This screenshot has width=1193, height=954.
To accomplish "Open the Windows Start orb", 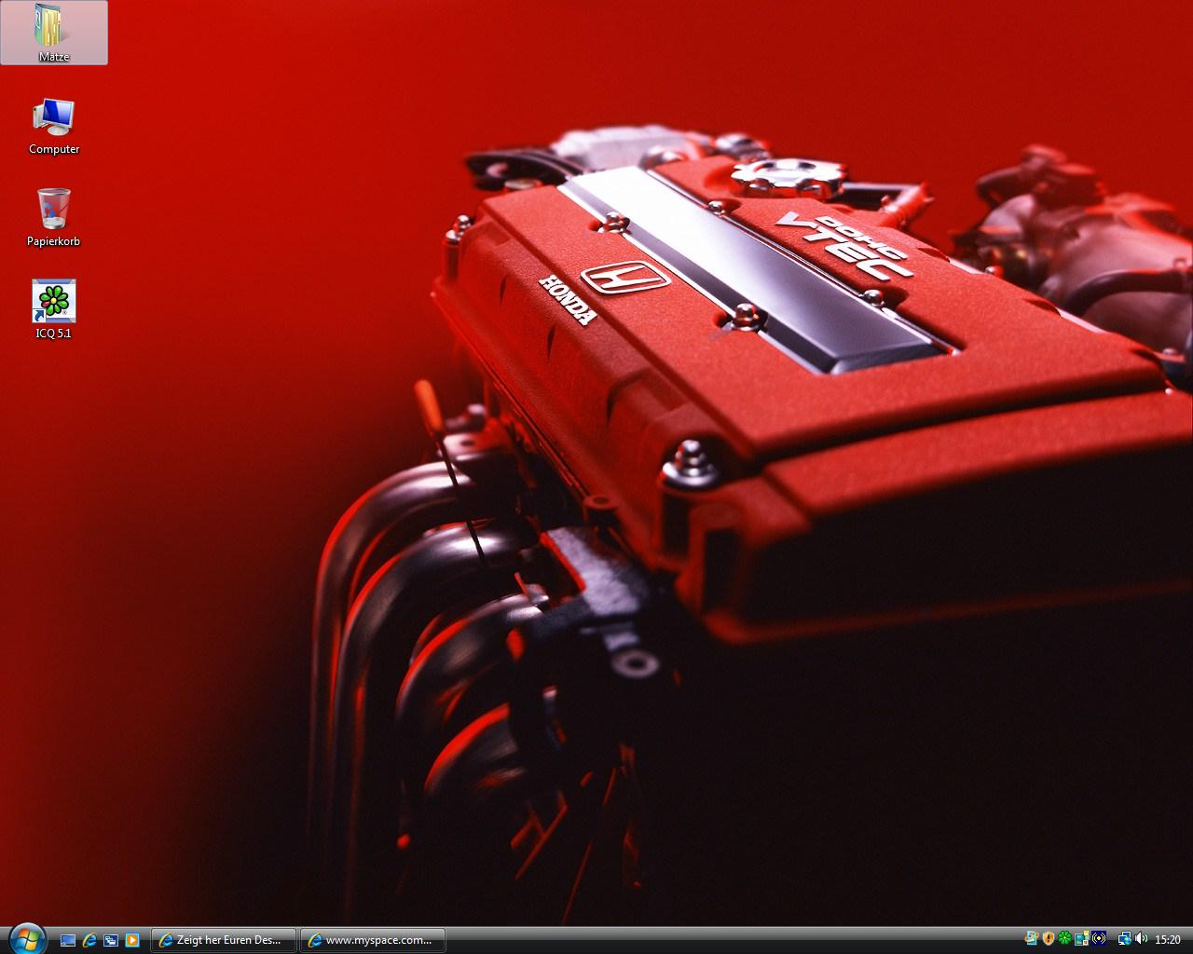I will point(27,938).
